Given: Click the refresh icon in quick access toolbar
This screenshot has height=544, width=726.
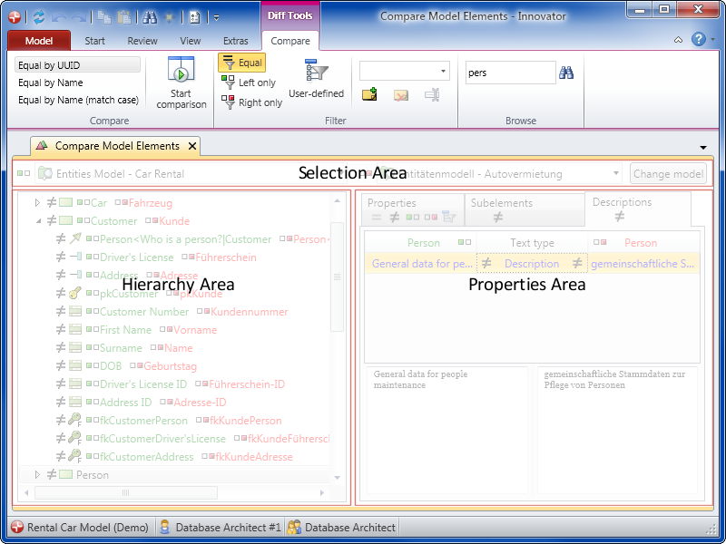Looking at the screenshot, I should click(38, 17).
